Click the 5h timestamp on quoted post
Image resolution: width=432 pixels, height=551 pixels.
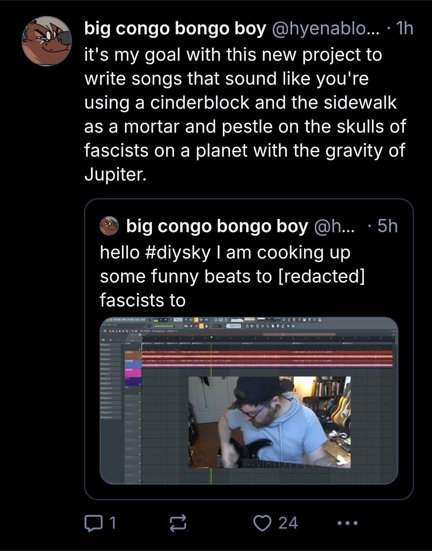tap(387, 226)
